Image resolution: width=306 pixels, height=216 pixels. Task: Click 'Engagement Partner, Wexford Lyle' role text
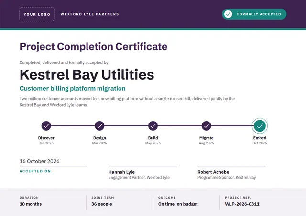(x=139, y=178)
